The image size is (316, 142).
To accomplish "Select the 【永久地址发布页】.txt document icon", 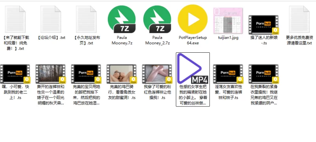I will 86,19.
